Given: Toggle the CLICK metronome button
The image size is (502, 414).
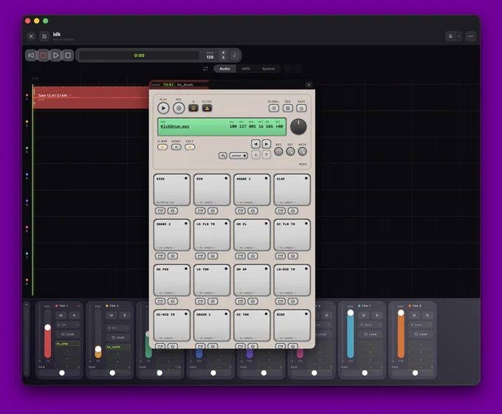Looking at the screenshot, I should click(207, 108).
